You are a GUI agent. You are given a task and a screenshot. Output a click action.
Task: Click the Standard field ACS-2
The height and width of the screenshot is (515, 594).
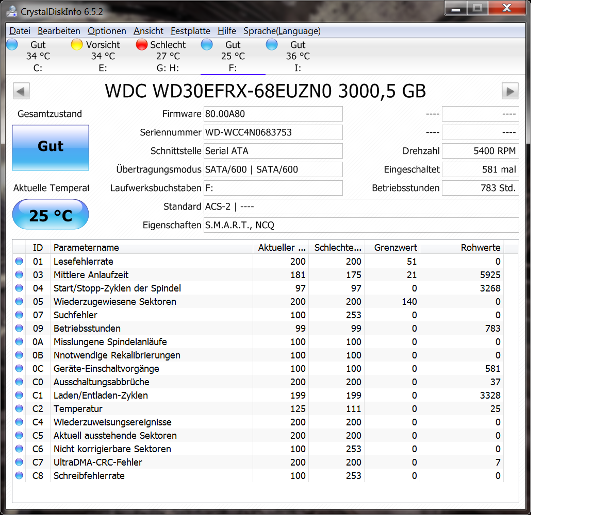coord(361,207)
